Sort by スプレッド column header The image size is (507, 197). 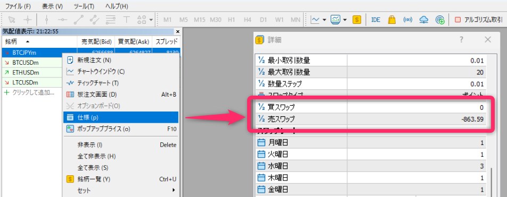pyautogui.click(x=166, y=41)
